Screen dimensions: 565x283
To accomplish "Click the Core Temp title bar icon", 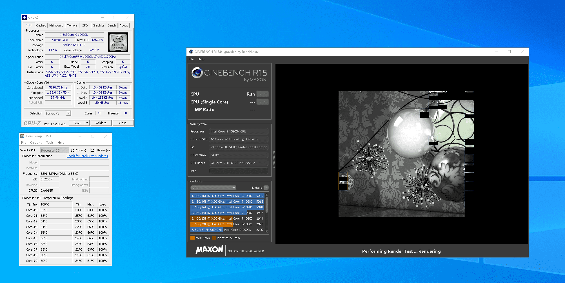I will pos(22,136).
